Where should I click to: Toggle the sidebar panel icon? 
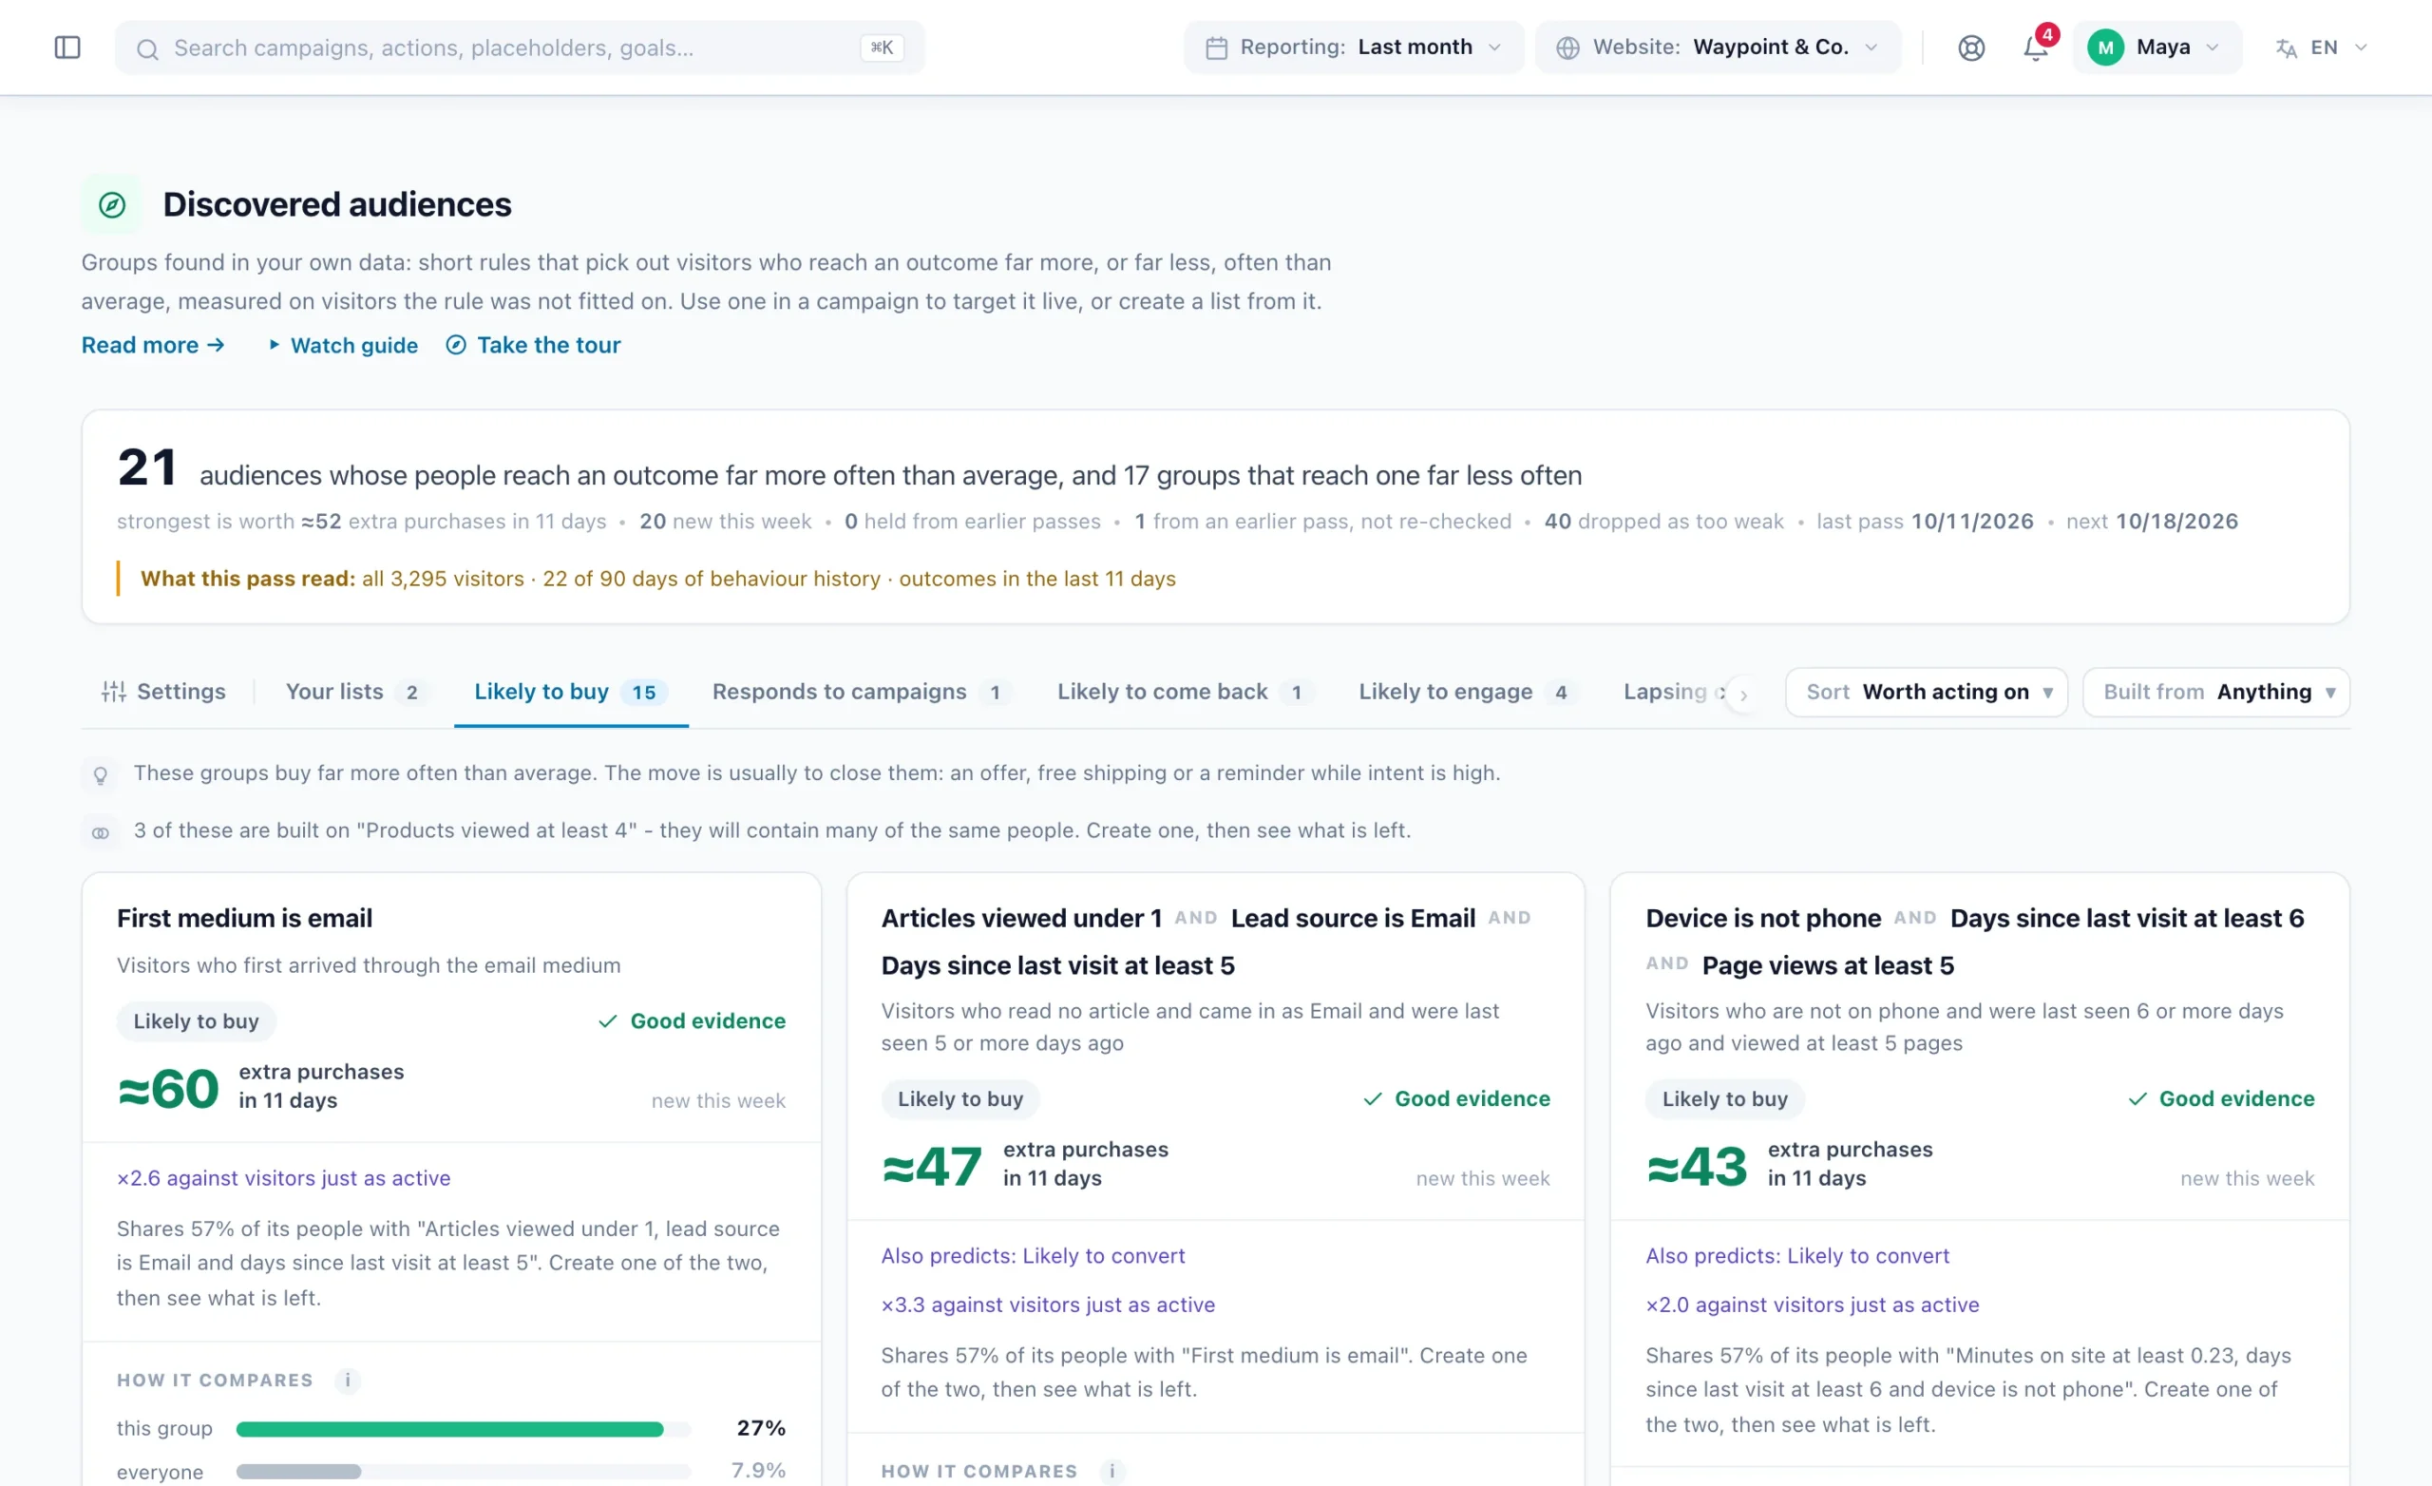click(67, 48)
